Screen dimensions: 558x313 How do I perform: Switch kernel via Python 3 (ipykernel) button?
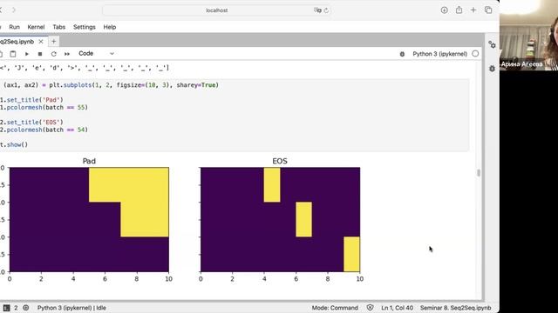point(439,54)
